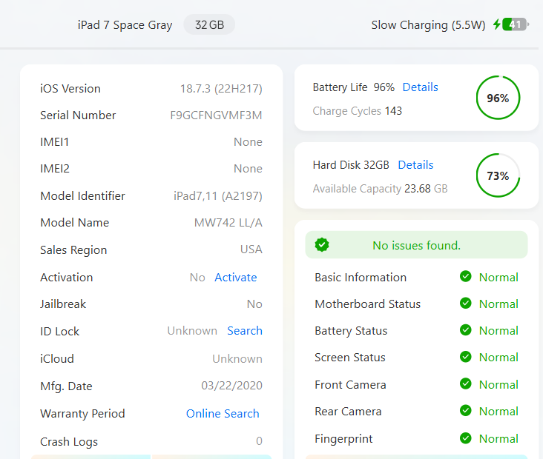Click the Hard Disk 32GB label
543x459 pixels.
(351, 165)
